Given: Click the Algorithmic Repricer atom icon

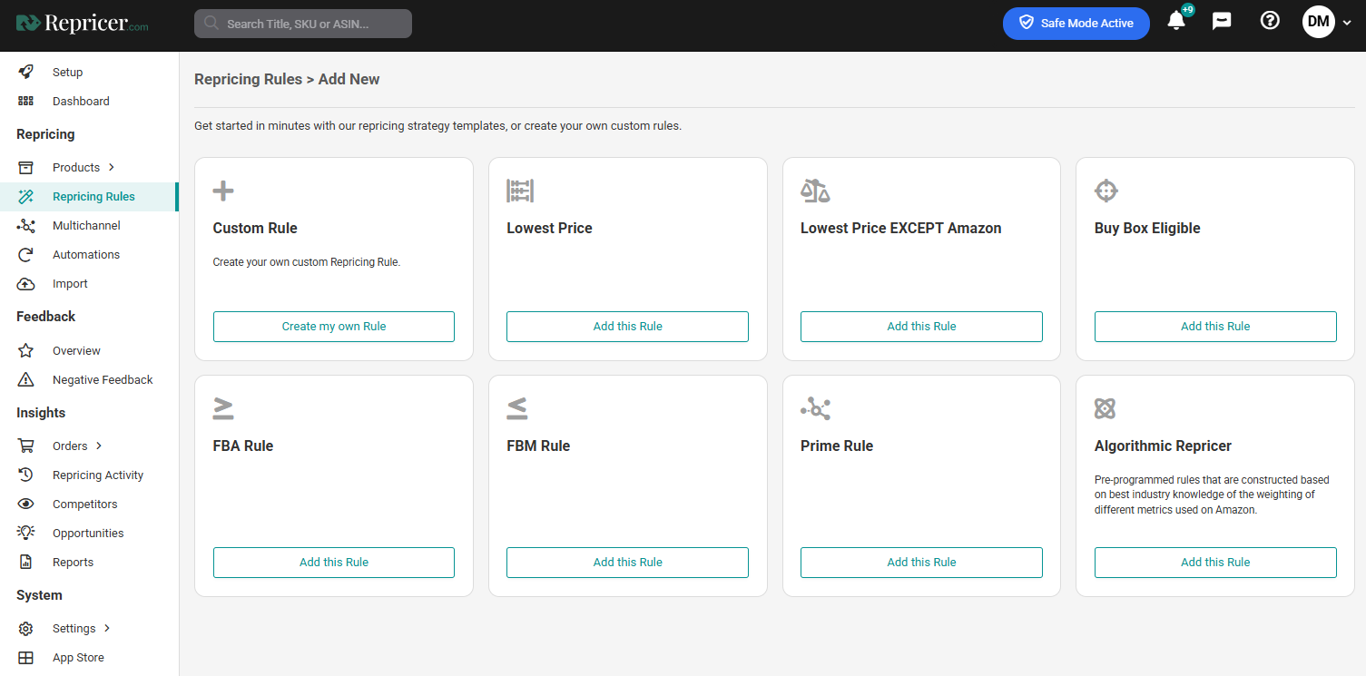Looking at the screenshot, I should point(1105,408).
